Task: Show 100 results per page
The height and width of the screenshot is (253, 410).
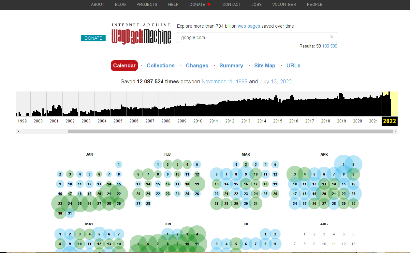Action: coord(326,46)
